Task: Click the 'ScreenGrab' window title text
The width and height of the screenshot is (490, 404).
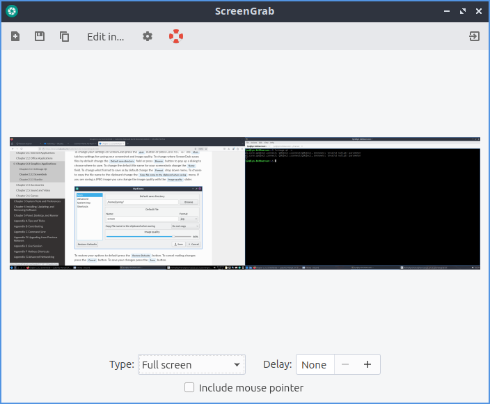Action: [x=244, y=11]
